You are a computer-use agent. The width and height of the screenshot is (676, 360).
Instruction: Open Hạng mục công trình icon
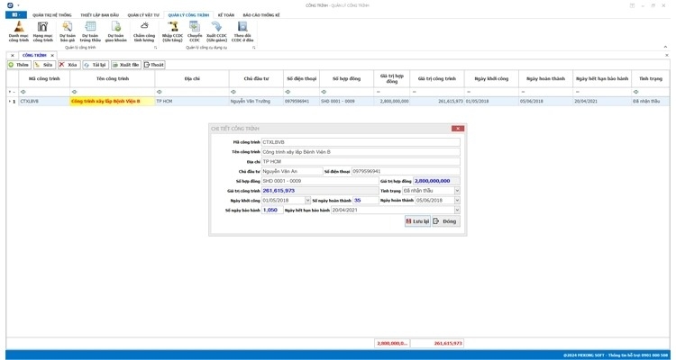[x=42, y=31]
